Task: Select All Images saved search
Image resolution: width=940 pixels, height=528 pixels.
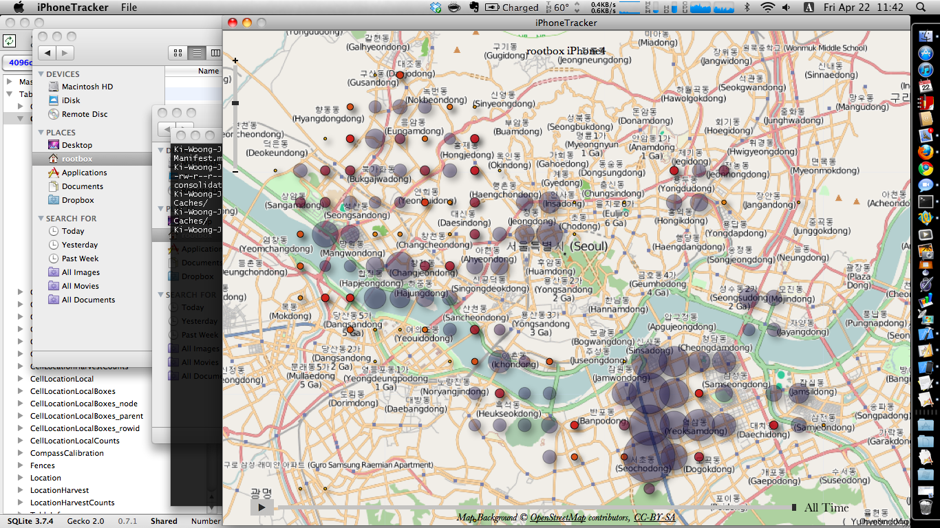Action: click(74, 272)
